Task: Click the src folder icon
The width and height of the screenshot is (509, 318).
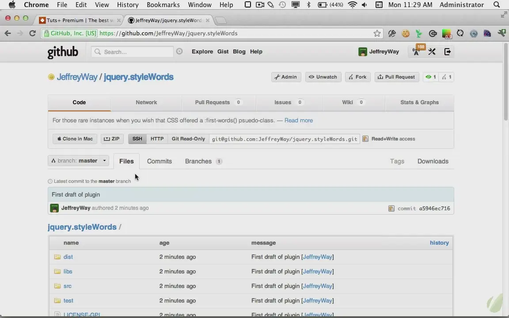Action: coord(57,286)
